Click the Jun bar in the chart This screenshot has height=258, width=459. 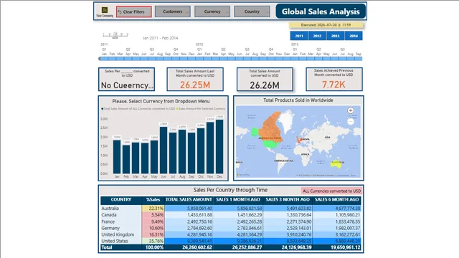pyautogui.click(x=164, y=150)
